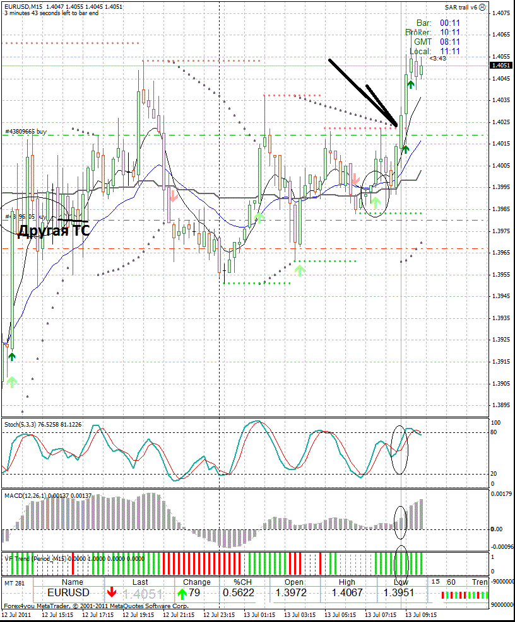Select the light green up arrow under the 1.3960 dotted level
This screenshot has height=622, width=515.
tap(300, 270)
